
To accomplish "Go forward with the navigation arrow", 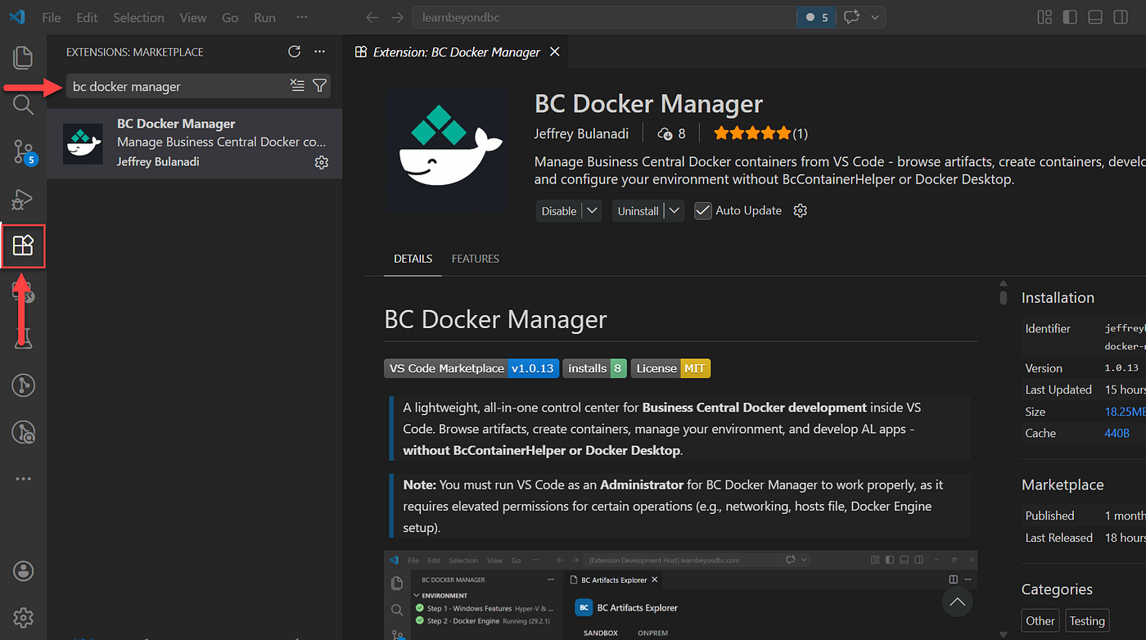I will [397, 17].
